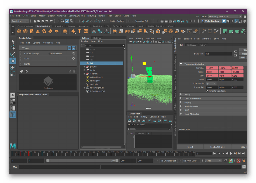Open the Lighting/Shading menu

77,16
